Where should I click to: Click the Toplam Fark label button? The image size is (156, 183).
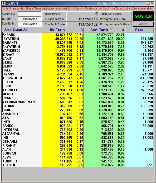click(54, 14)
